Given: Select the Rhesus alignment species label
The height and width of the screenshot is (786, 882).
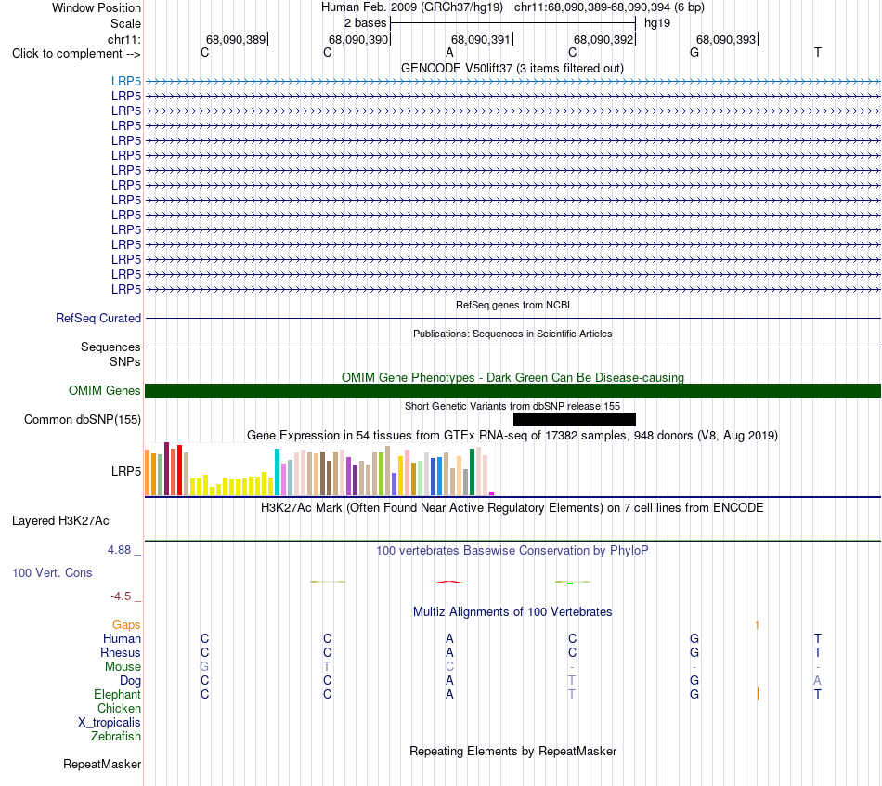Looking at the screenshot, I should coord(121,652).
